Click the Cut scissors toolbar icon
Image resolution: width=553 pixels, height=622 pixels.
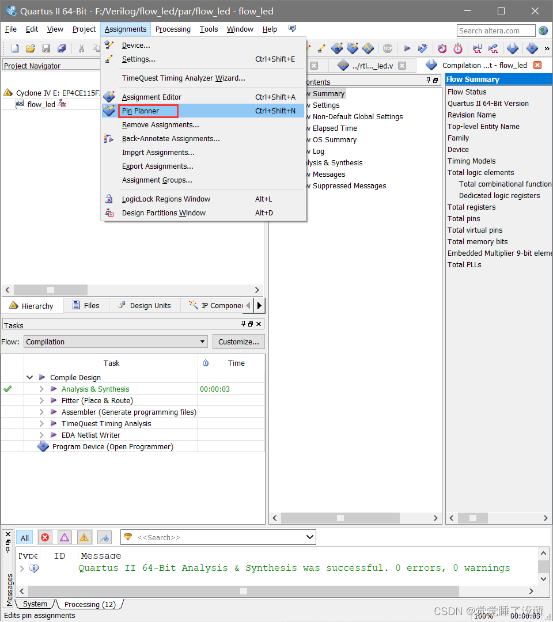point(81,48)
